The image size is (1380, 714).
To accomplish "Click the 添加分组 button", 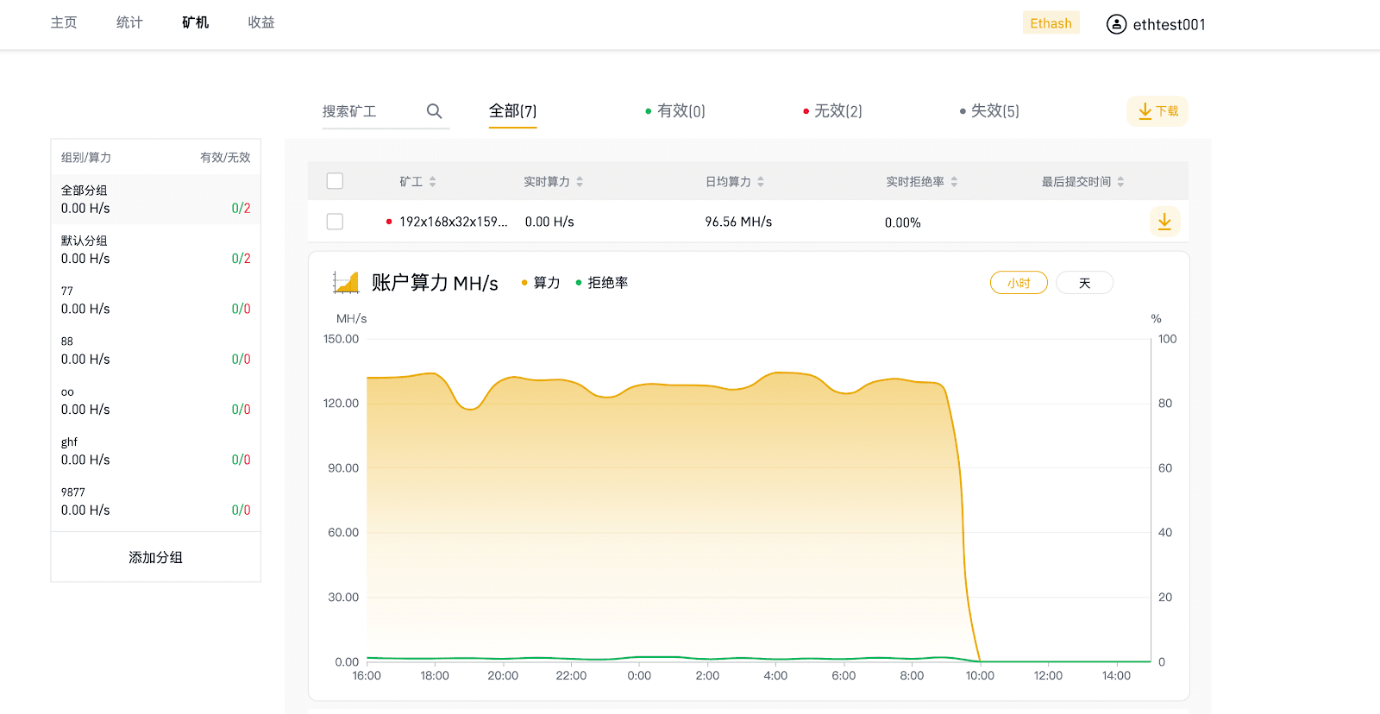I will pyautogui.click(x=156, y=558).
